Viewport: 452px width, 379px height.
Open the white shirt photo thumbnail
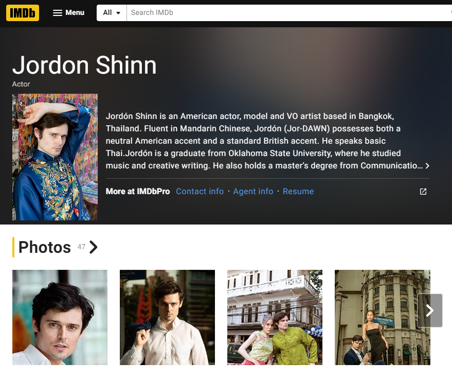(167, 318)
